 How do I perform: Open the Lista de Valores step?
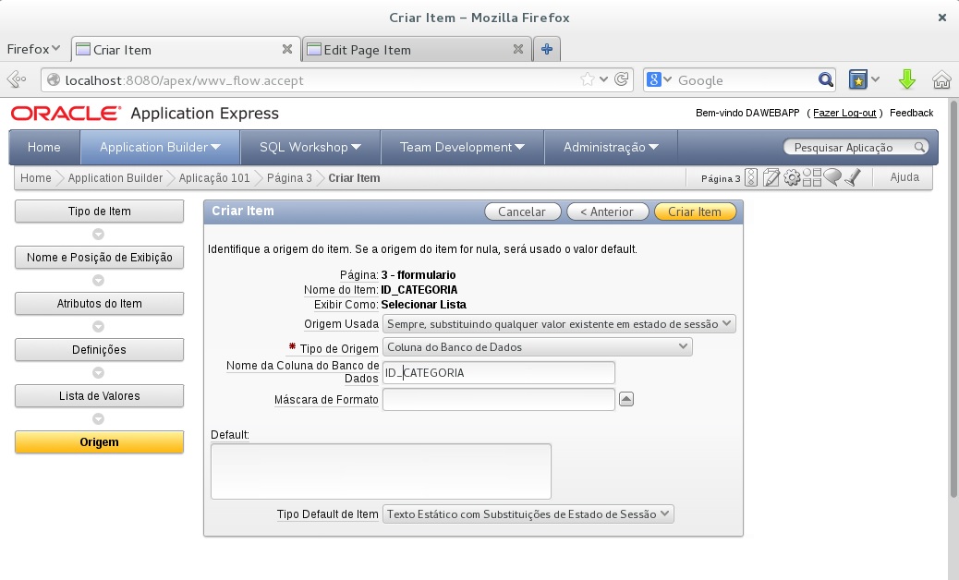point(99,396)
